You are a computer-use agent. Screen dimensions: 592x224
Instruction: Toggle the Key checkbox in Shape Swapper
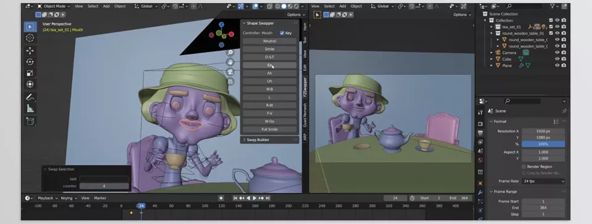coord(282,33)
